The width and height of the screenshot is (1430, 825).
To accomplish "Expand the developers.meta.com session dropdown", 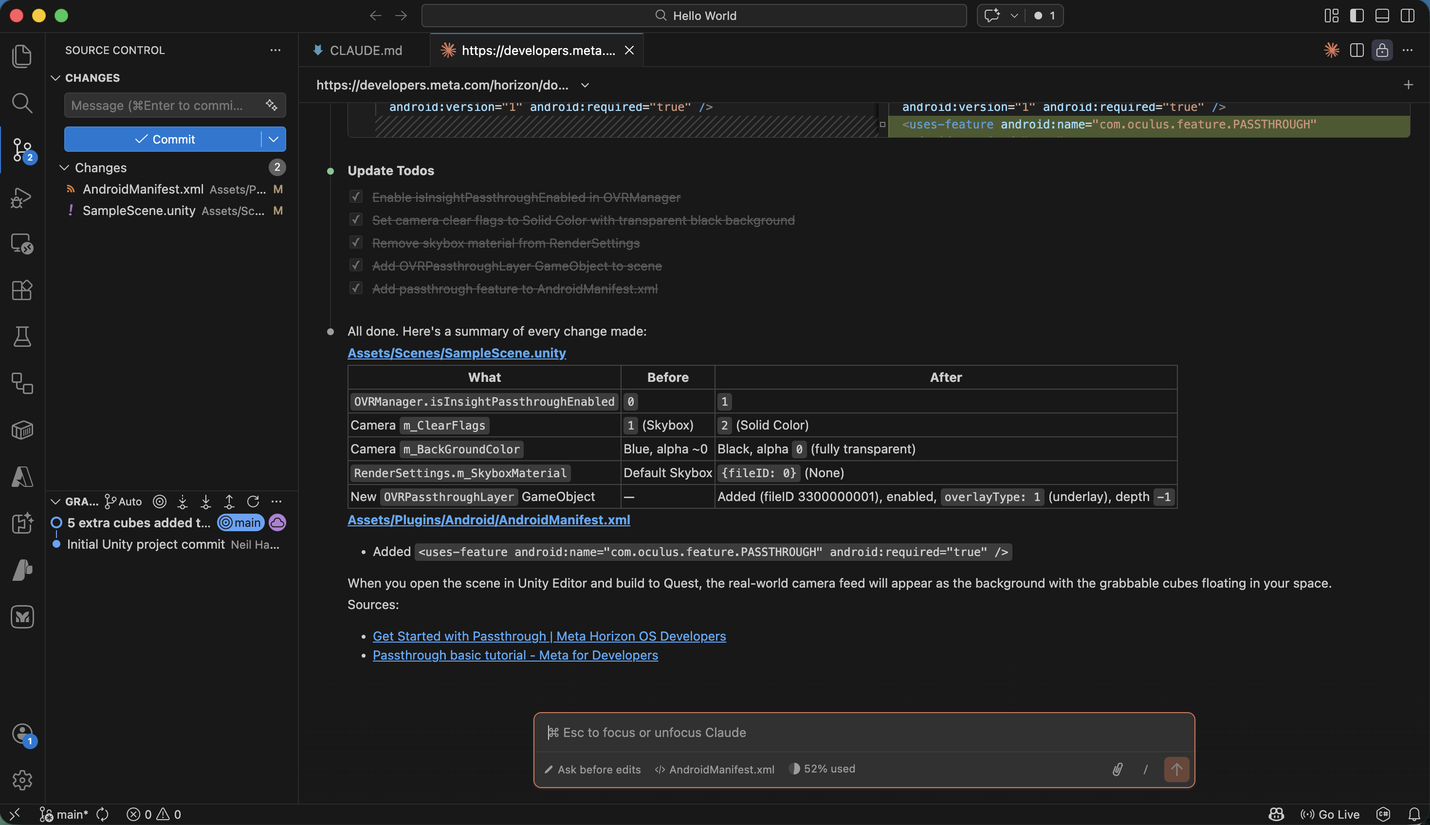I will pos(585,85).
